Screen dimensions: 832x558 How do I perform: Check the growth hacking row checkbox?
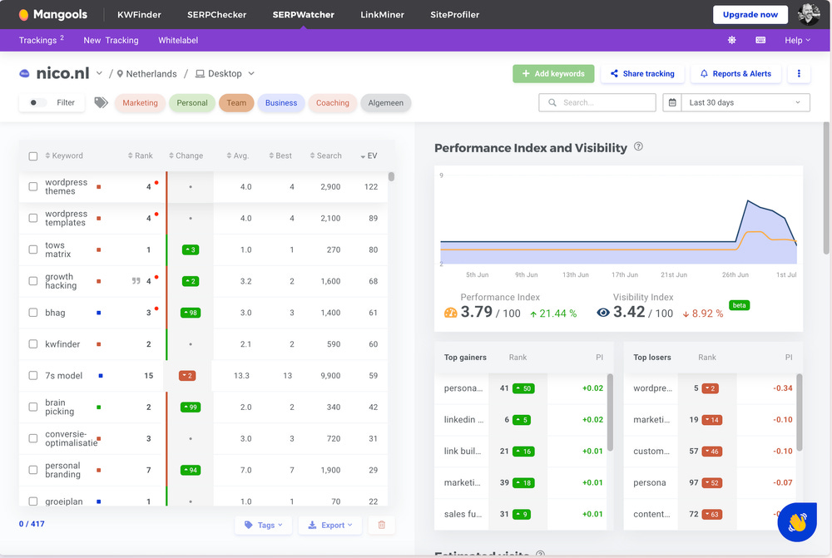33,281
